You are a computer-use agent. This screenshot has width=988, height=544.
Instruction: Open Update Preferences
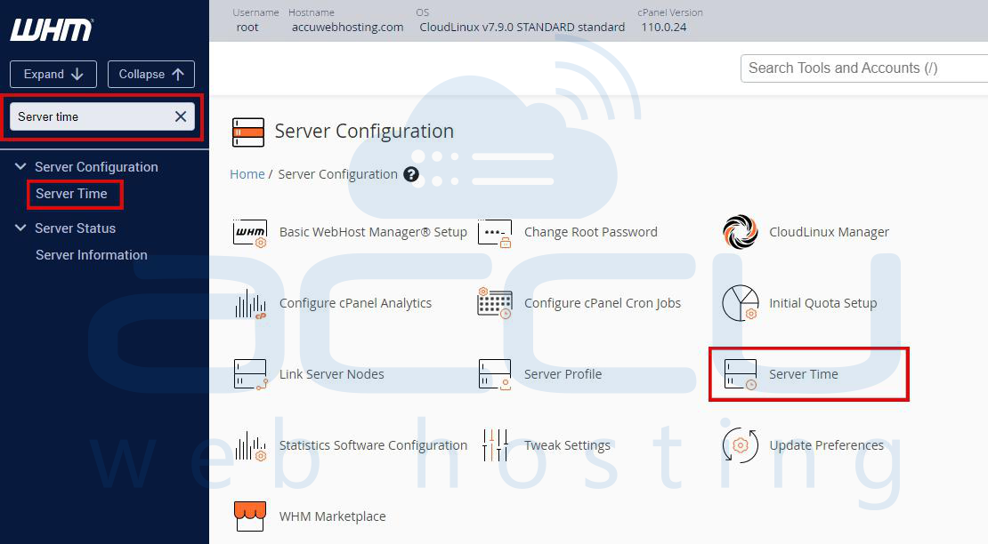pyautogui.click(x=826, y=445)
